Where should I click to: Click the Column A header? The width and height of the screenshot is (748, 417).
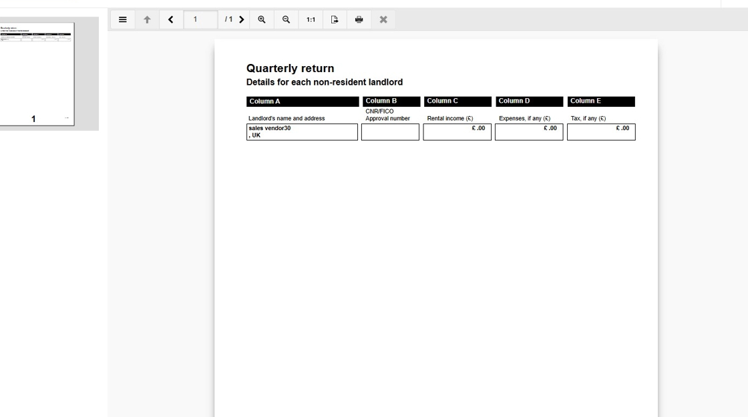(x=303, y=101)
